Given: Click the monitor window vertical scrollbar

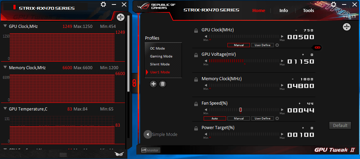Looking at the screenshot, I should point(128,54).
